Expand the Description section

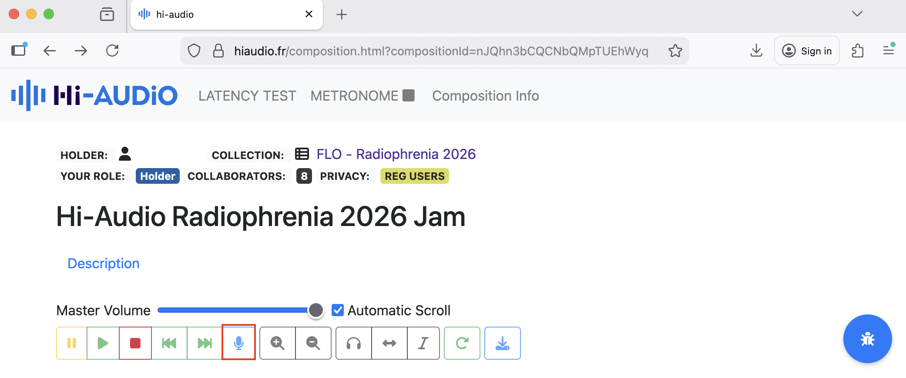(104, 263)
